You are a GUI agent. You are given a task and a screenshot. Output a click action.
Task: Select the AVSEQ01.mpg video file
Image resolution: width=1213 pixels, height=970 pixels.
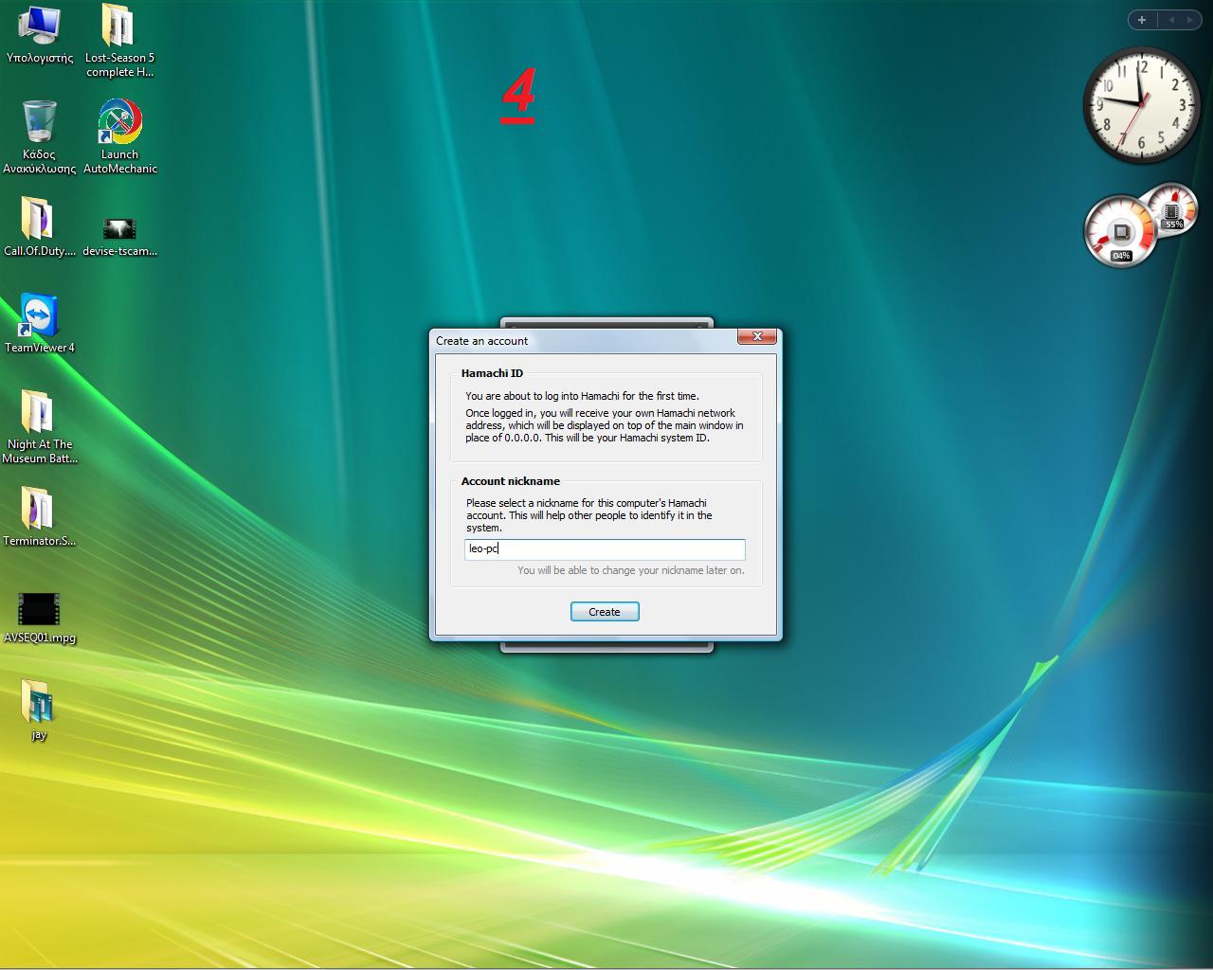coord(39,619)
